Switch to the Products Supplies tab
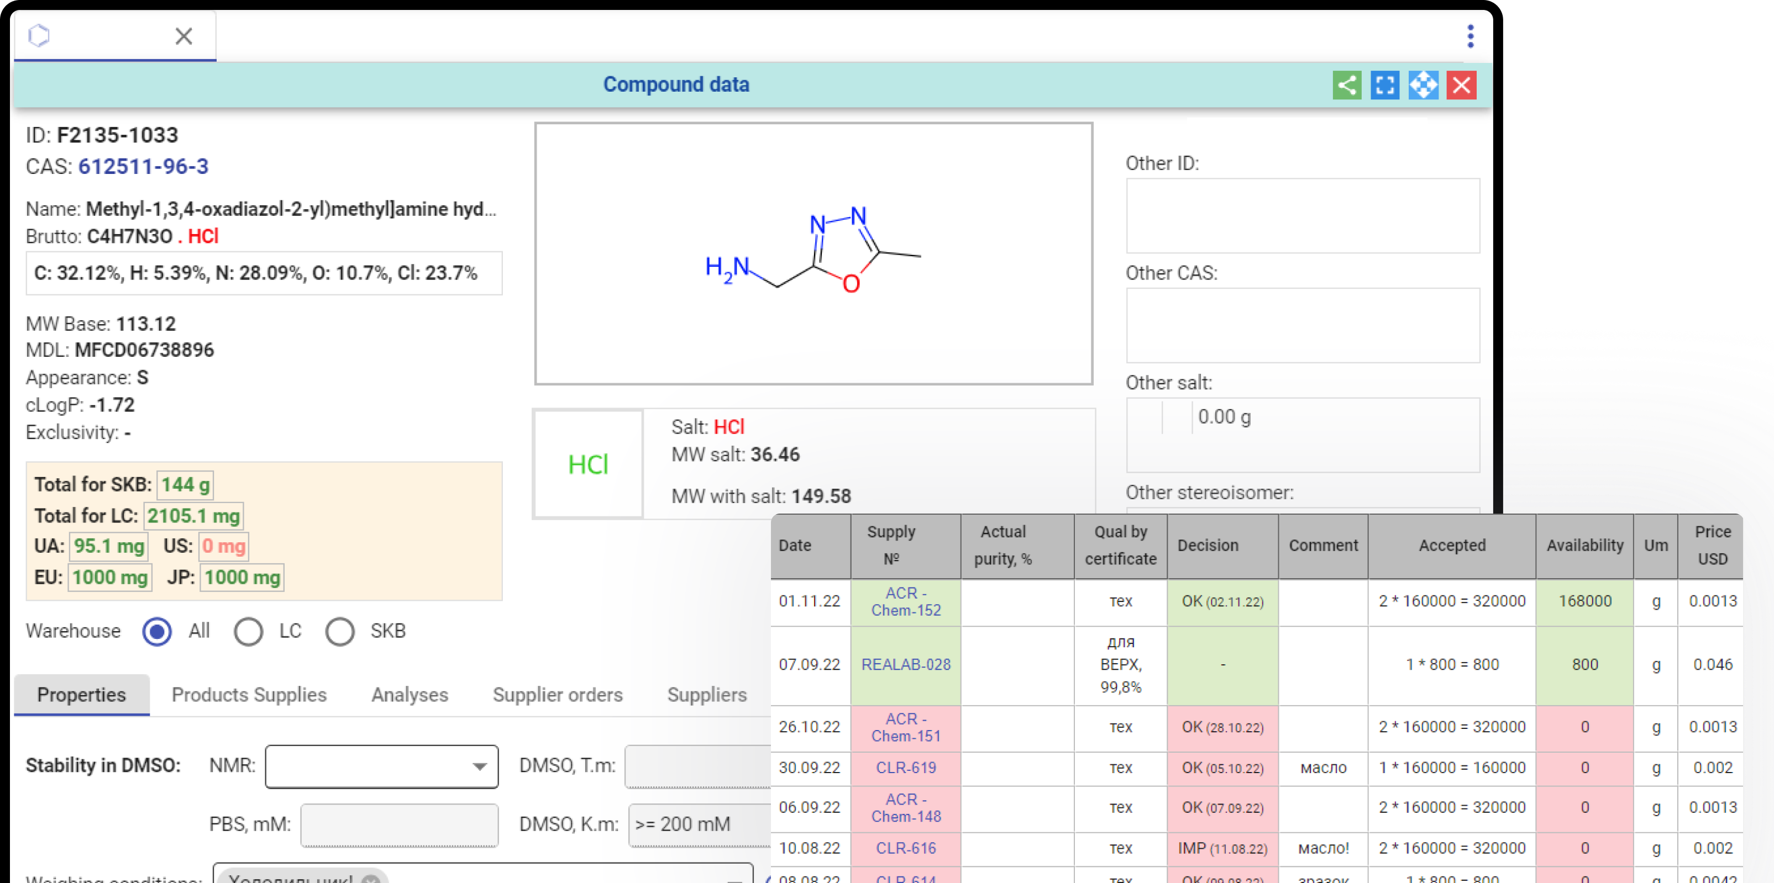The width and height of the screenshot is (1774, 883). 249,695
